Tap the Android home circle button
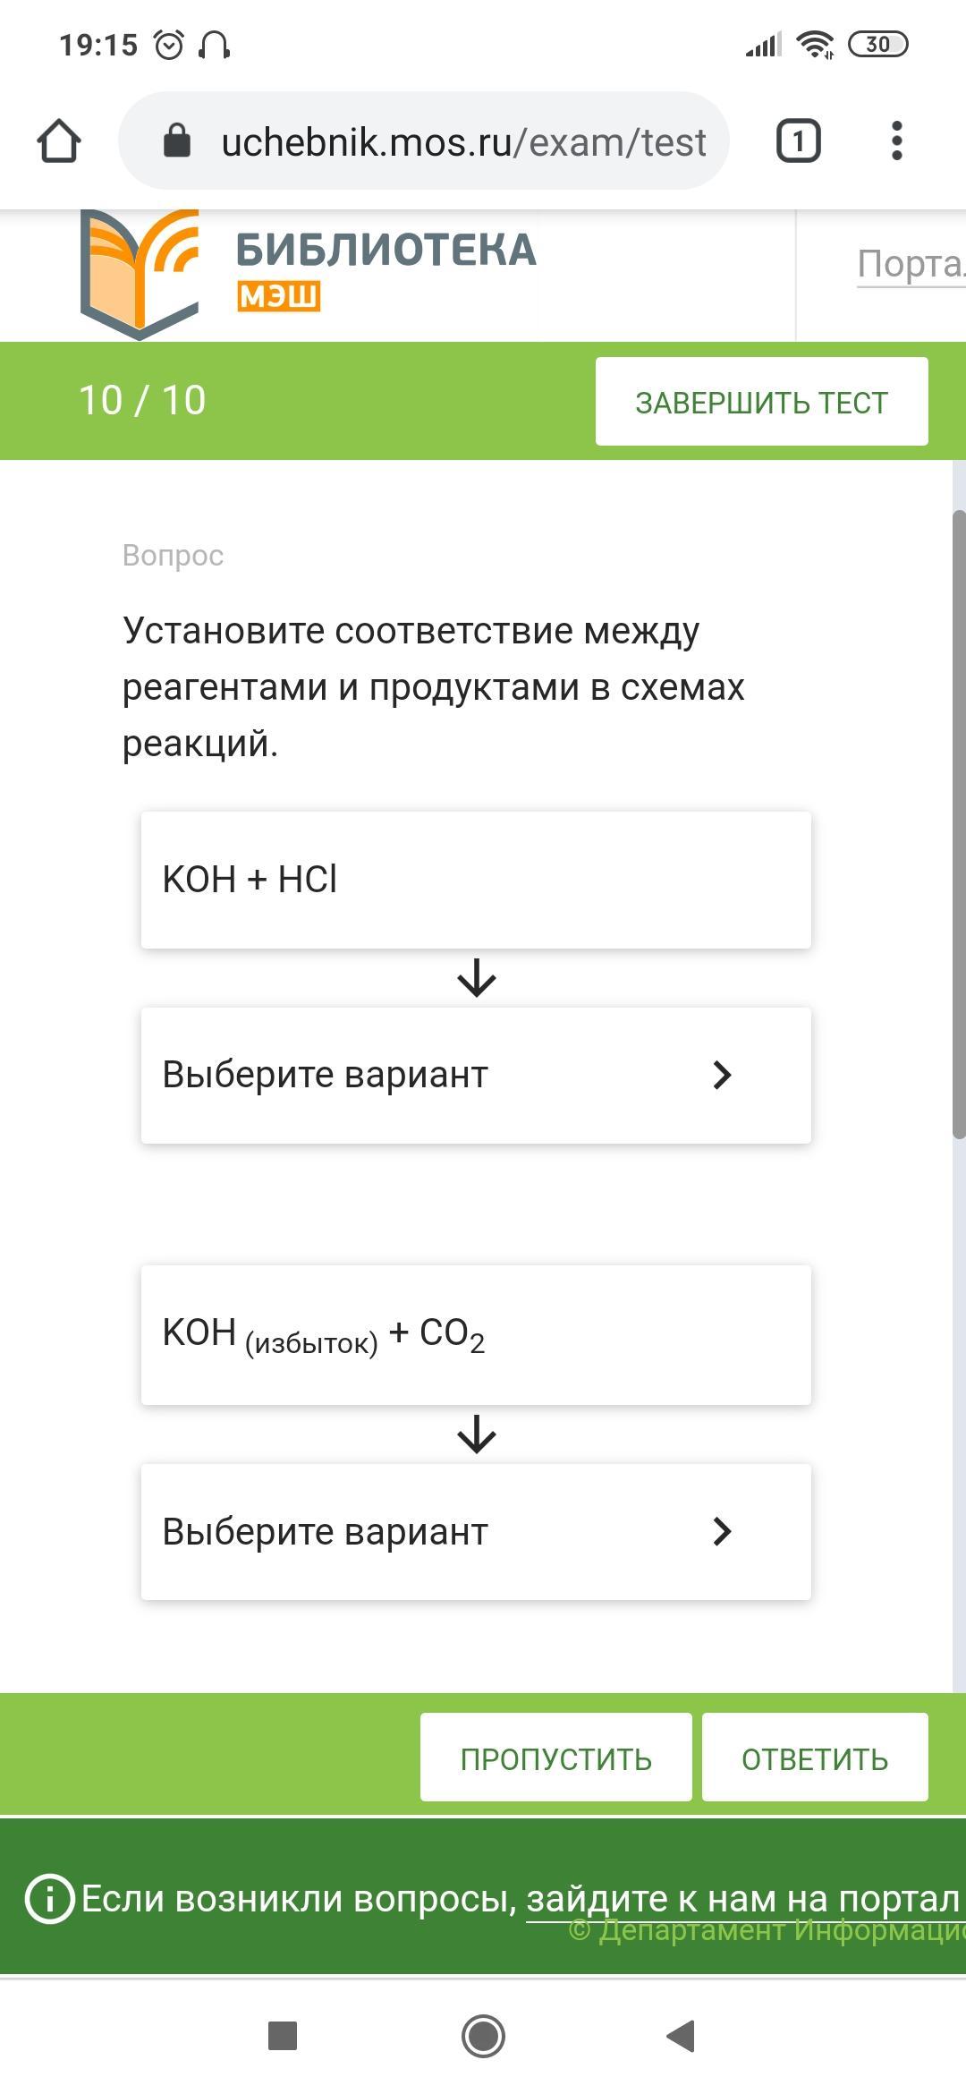Image resolution: width=966 pixels, height=2094 pixels. [x=483, y=2036]
